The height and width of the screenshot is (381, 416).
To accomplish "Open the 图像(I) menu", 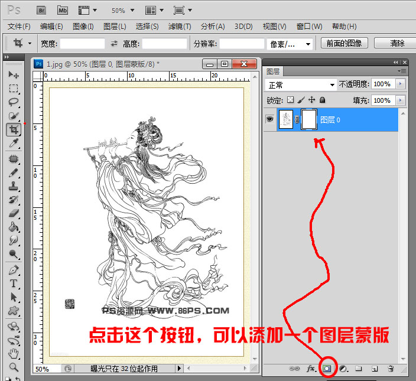I will pyautogui.click(x=83, y=27).
